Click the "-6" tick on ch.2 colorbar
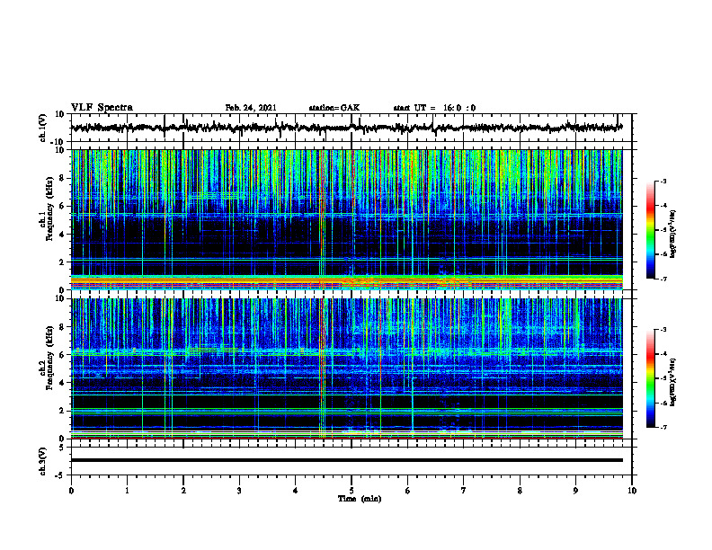 coord(663,403)
